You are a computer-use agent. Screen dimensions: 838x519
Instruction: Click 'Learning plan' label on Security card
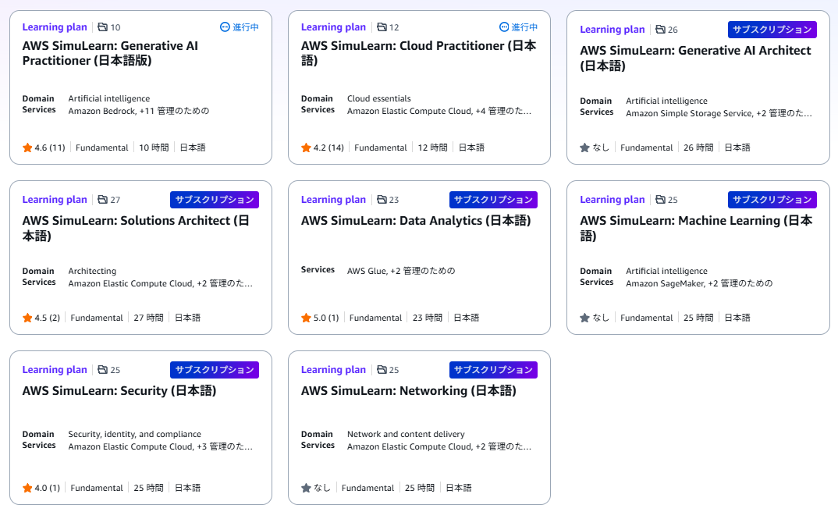pyautogui.click(x=55, y=369)
